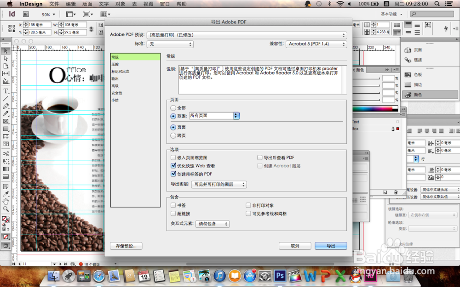This screenshot has width=460, height=287.
Task: Open the Interactive Elements dropdown
Action: click(213, 224)
